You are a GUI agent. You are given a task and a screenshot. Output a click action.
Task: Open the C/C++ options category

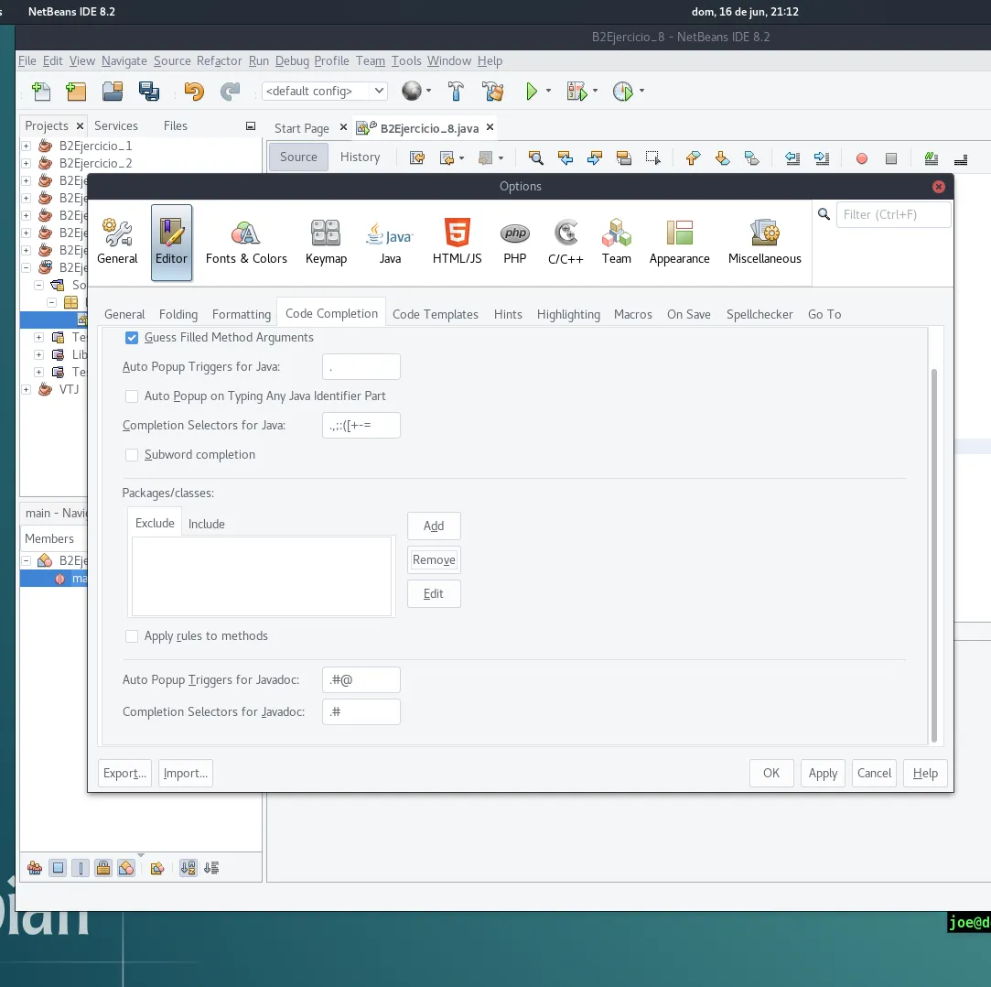click(566, 242)
